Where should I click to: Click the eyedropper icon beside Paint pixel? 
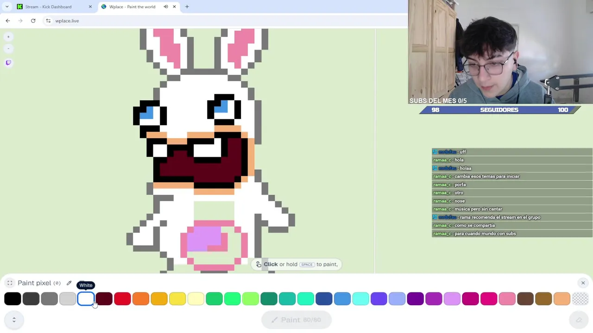(69, 283)
